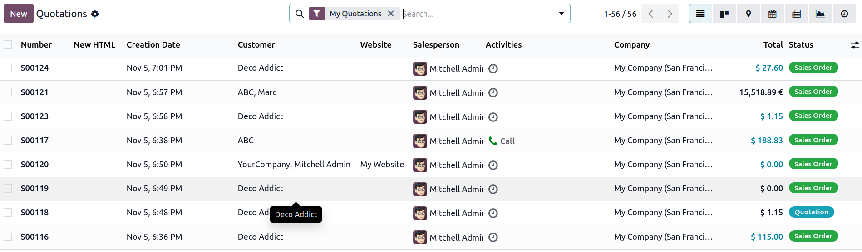Sort by the Creation Date column
Screen dimensions: 862x252
pyautogui.click(x=153, y=45)
